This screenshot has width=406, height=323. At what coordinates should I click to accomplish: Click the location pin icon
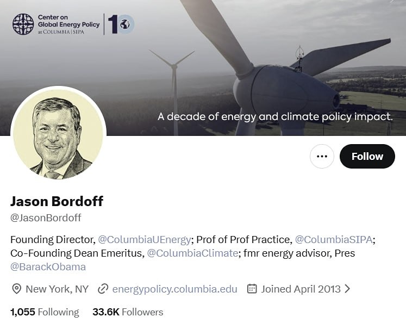click(x=16, y=289)
